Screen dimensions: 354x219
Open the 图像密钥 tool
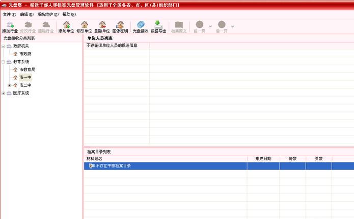pos(120,27)
